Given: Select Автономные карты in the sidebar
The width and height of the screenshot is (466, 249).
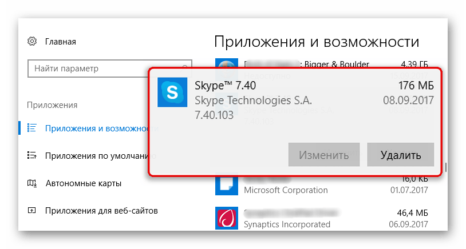Looking at the screenshot, I should [83, 183].
